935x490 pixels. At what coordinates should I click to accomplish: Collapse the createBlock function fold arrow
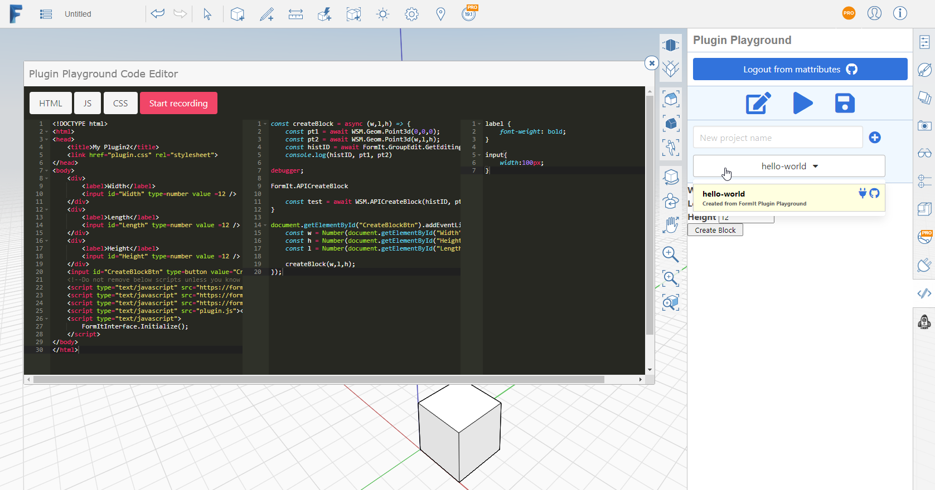[265, 124]
